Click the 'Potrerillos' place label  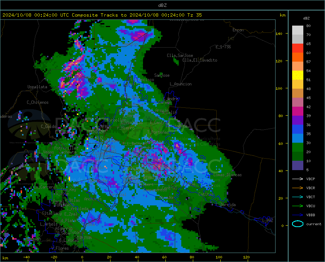pos(66,148)
